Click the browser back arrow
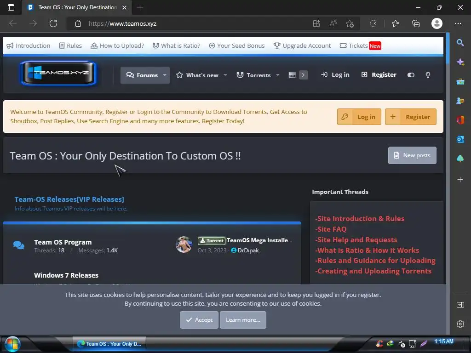The image size is (471, 353). pos(12,23)
